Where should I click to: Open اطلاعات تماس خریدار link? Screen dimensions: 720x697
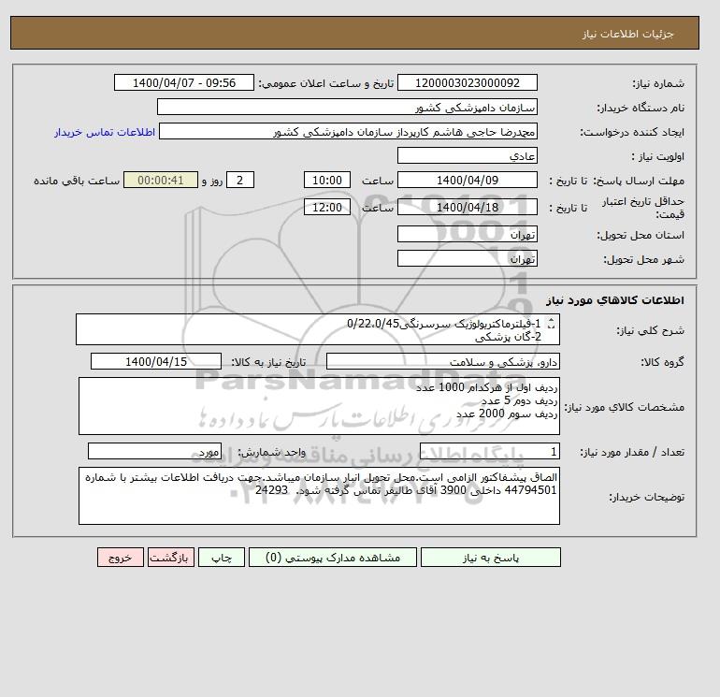[105, 132]
